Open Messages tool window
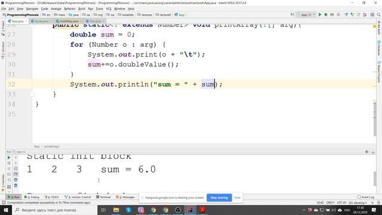The image size is (382, 215). tap(125, 197)
